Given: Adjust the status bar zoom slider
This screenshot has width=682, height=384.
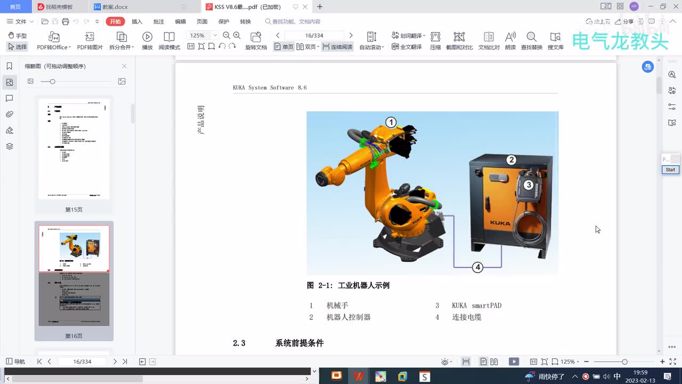Looking at the screenshot, I should tap(624, 362).
